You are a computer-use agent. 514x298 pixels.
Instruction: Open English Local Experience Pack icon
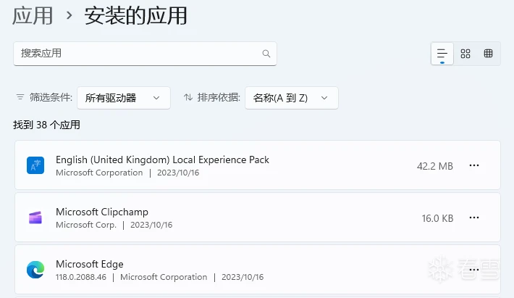[x=35, y=165]
